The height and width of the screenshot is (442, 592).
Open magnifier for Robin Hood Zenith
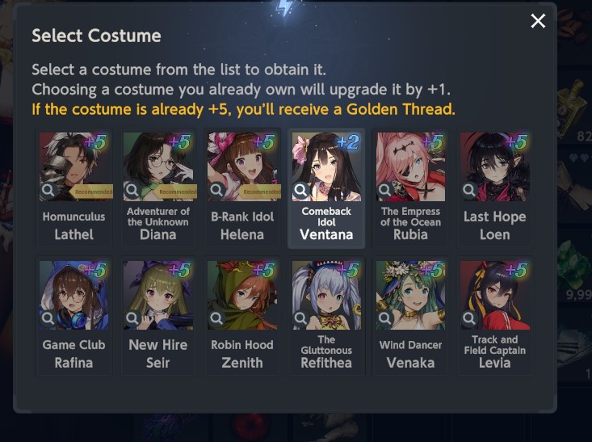tap(216, 318)
